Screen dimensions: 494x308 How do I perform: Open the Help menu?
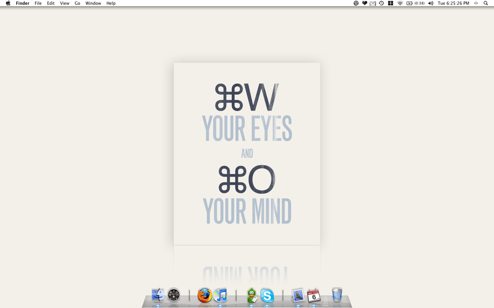111,3
